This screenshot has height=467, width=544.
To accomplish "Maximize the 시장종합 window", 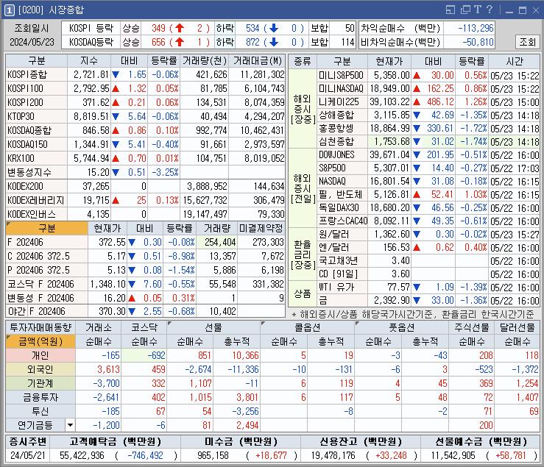I will (x=523, y=10).
